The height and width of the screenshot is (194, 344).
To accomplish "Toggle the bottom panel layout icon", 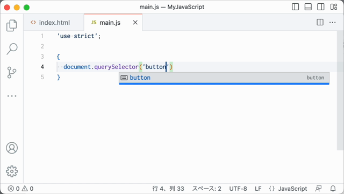I will [308, 7].
